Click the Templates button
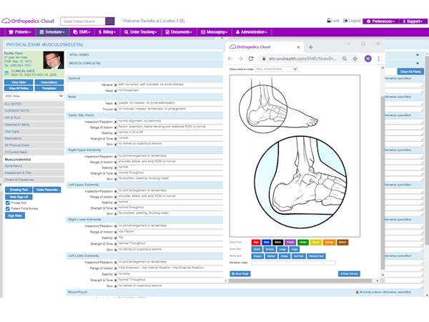429x322 pixels. pyautogui.click(x=49, y=88)
